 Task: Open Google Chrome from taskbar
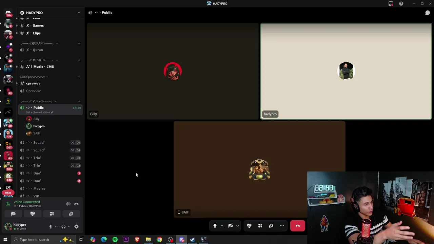(x=159, y=240)
